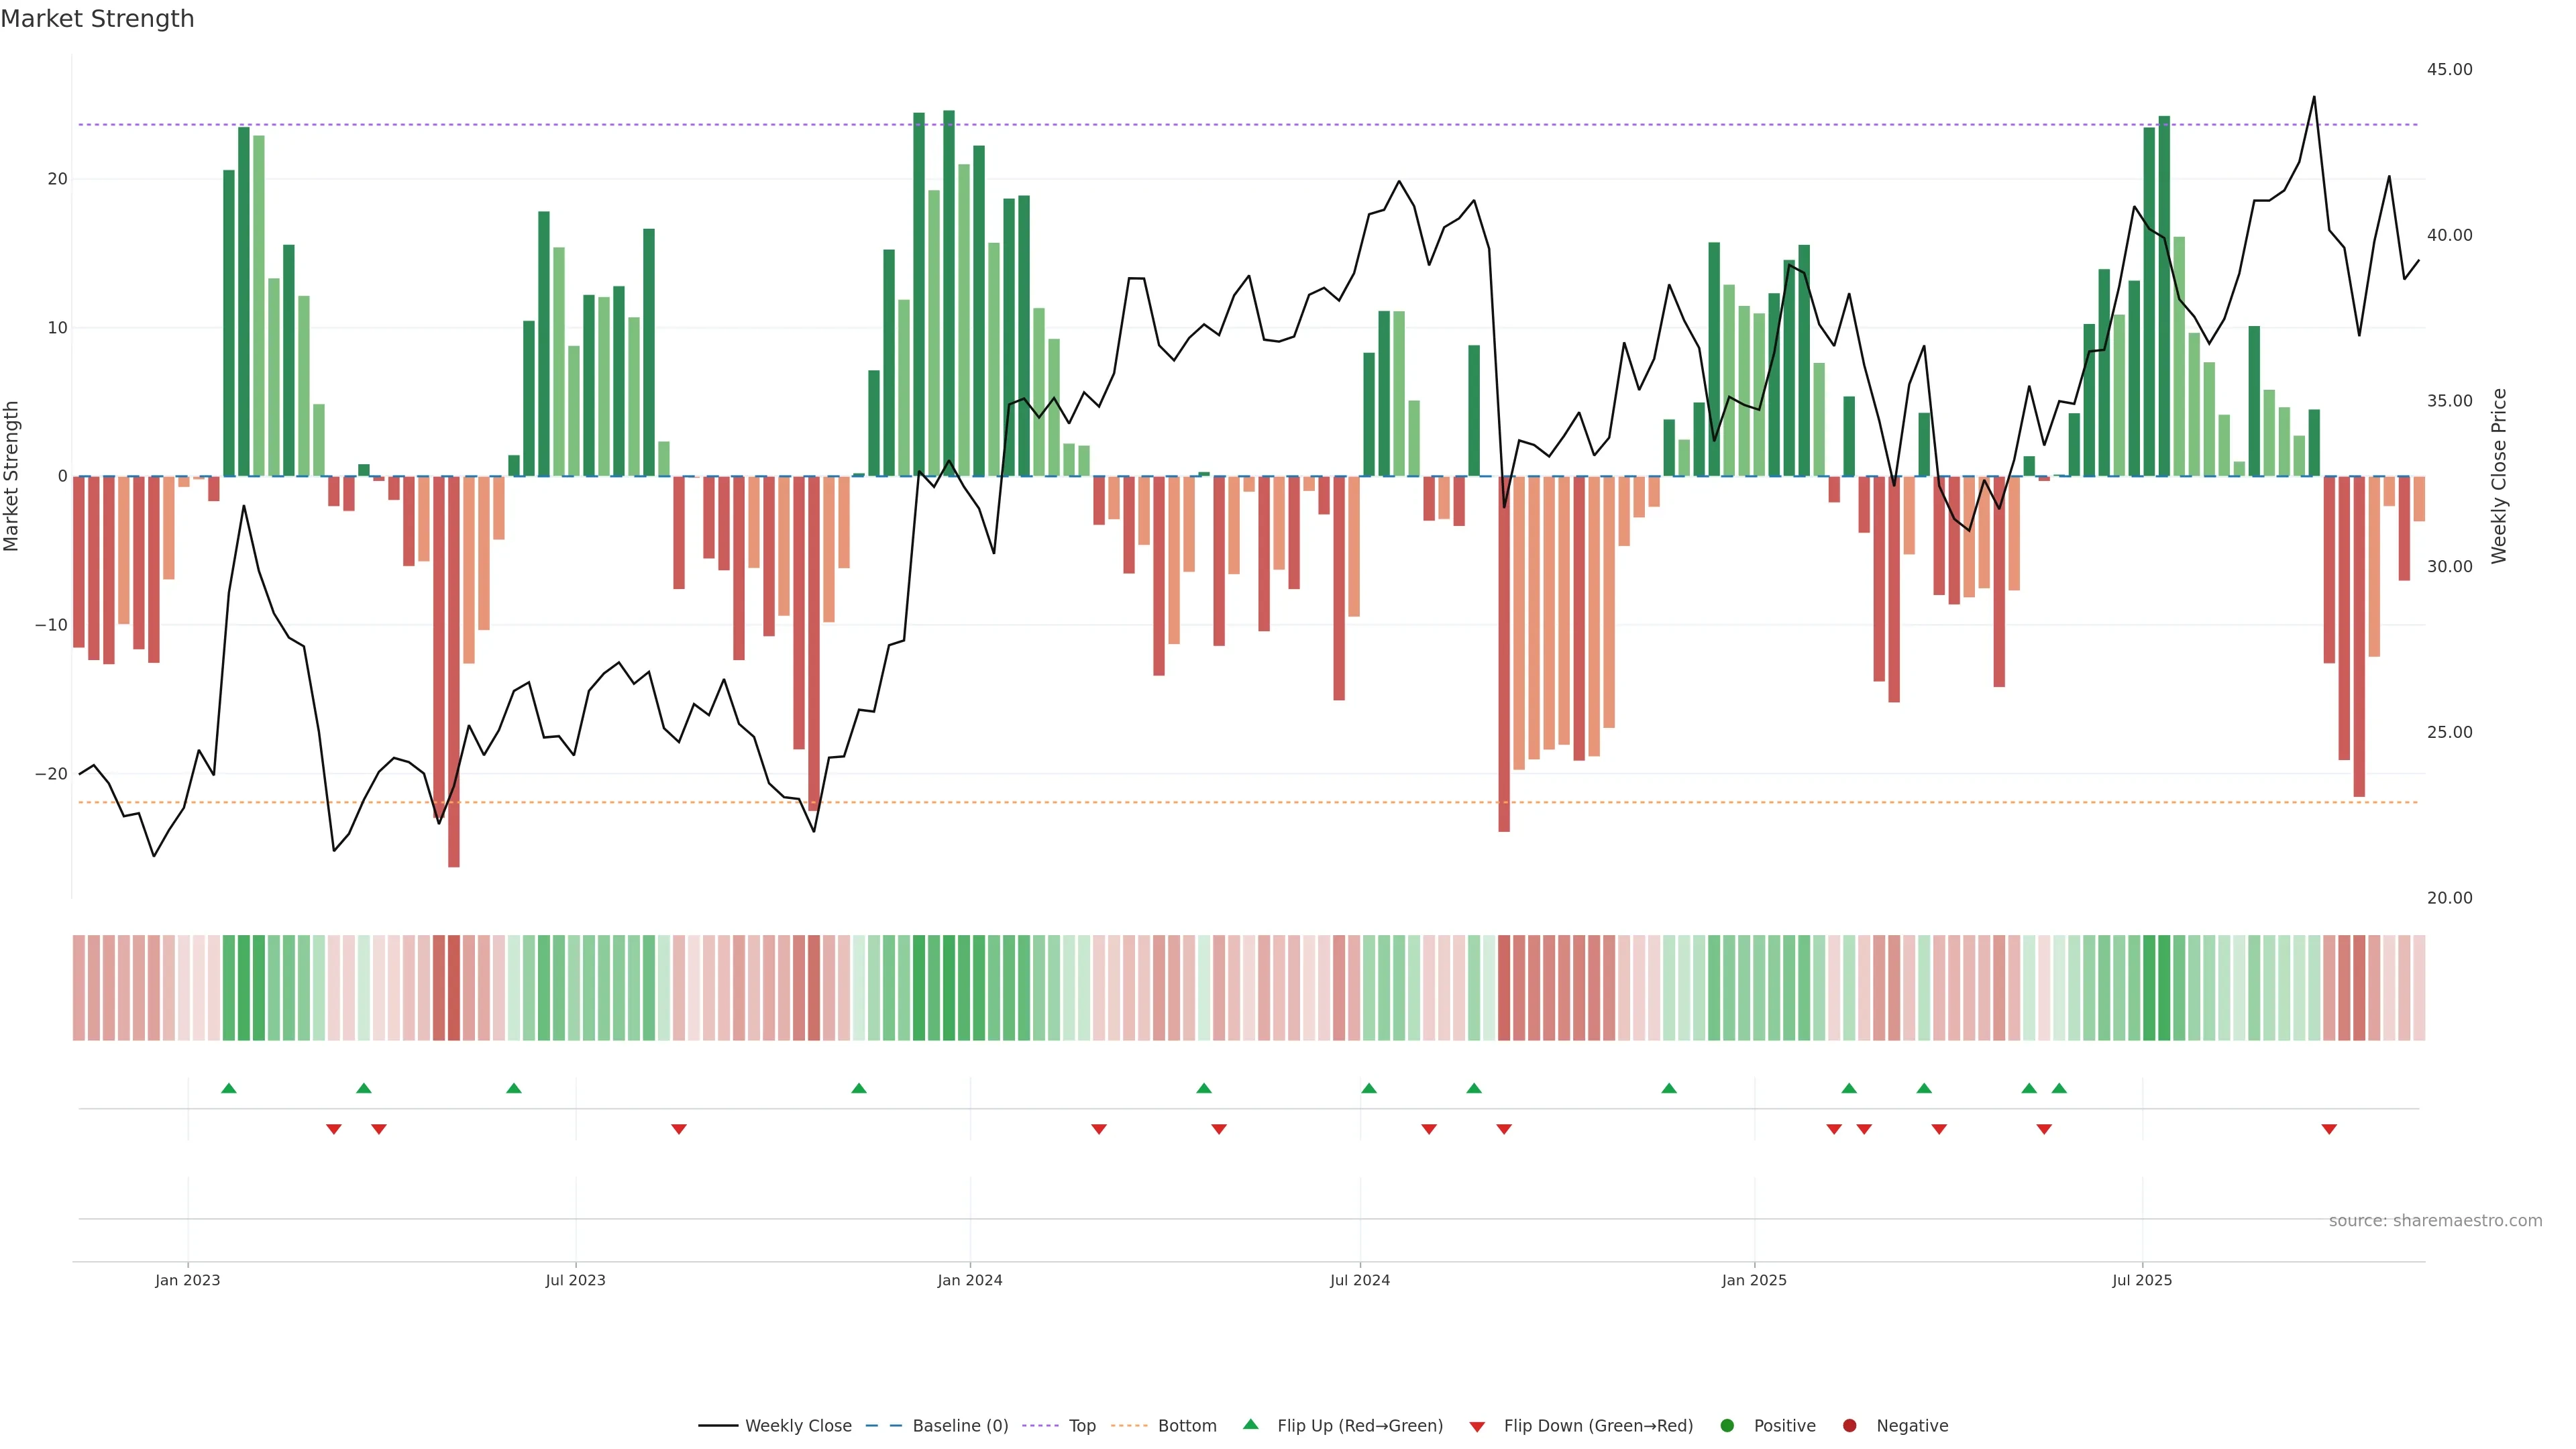Click the Flip Down red triangle legend icon
Image resolution: width=2576 pixels, height=1449 pixels.
pyautogui.click(x=1477, y=1427)
